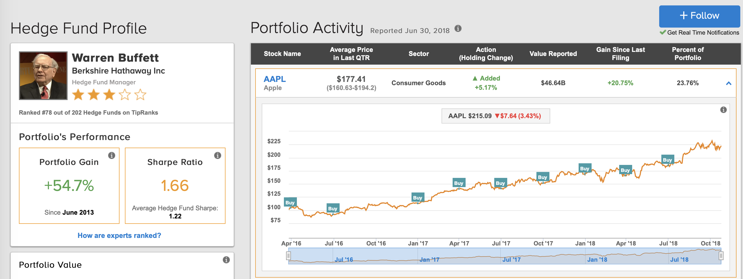Viewport: 743px width, 279px height.
Task: Click the Berkshire Hathaway Inc name
Action: coord(118,71)
